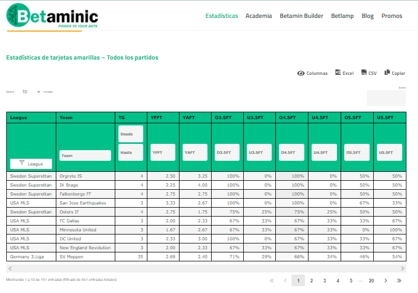Go to the next page of results

tap(385, 280)
